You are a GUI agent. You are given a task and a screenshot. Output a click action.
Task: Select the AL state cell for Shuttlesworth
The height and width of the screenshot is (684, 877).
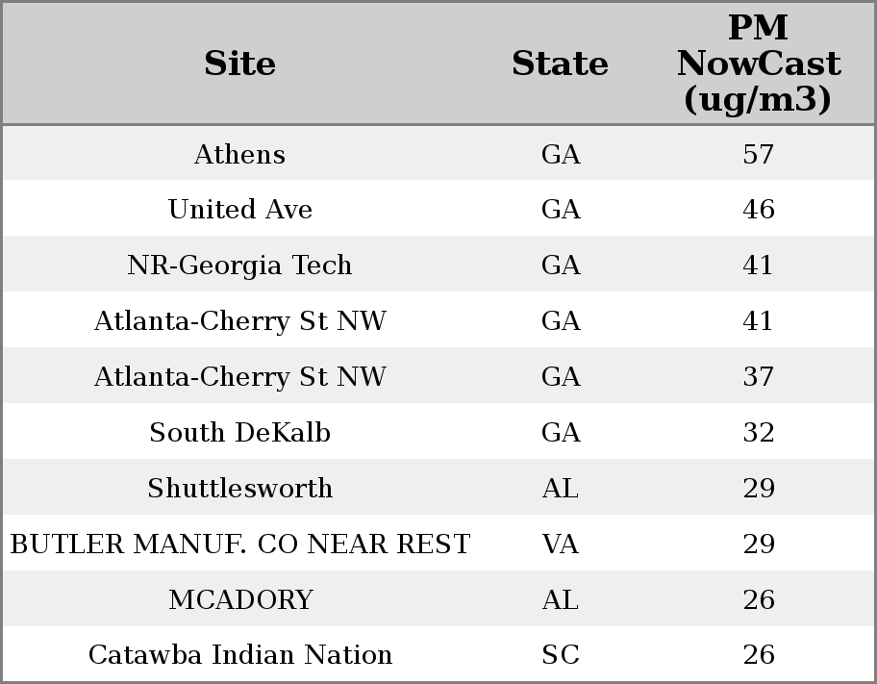point(560,489)
